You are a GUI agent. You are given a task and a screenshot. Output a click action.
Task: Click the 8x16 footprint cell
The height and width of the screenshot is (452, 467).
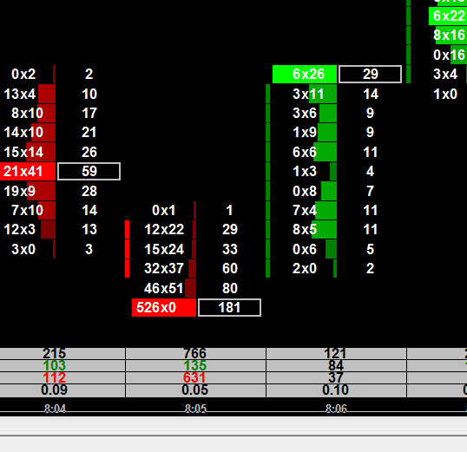tap(449, 35)
